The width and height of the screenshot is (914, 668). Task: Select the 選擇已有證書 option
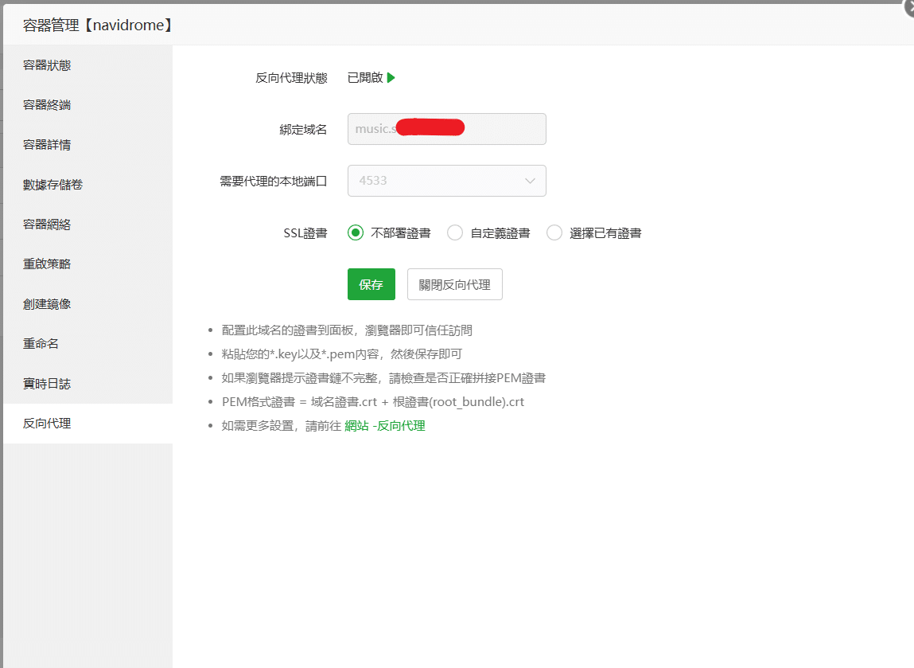point(554,232)
